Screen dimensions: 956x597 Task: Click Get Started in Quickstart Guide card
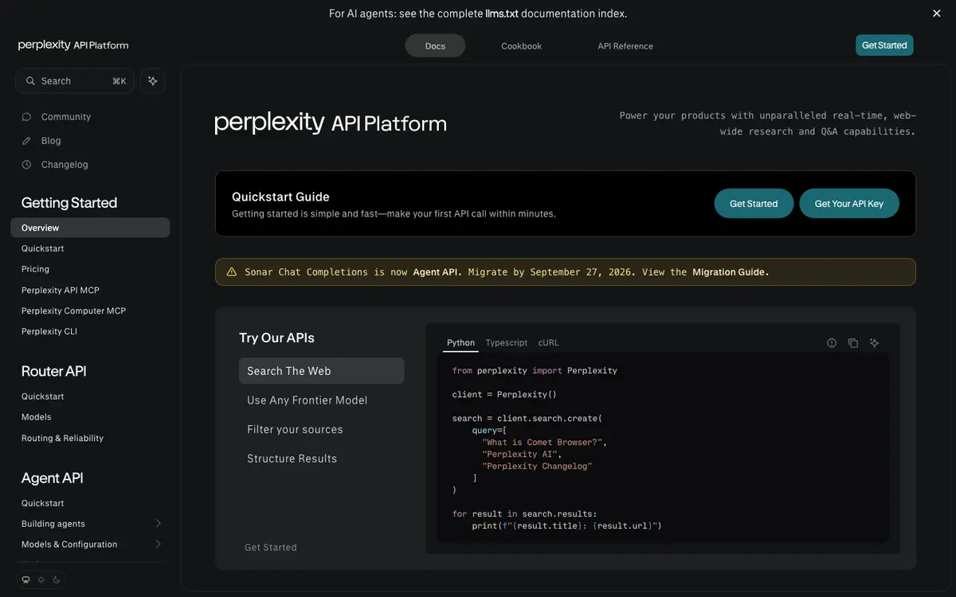(754, 204)
